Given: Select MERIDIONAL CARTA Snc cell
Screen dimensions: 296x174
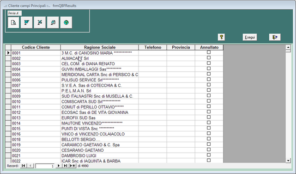Looking at the screenshot, I should [x=99, y=75].
